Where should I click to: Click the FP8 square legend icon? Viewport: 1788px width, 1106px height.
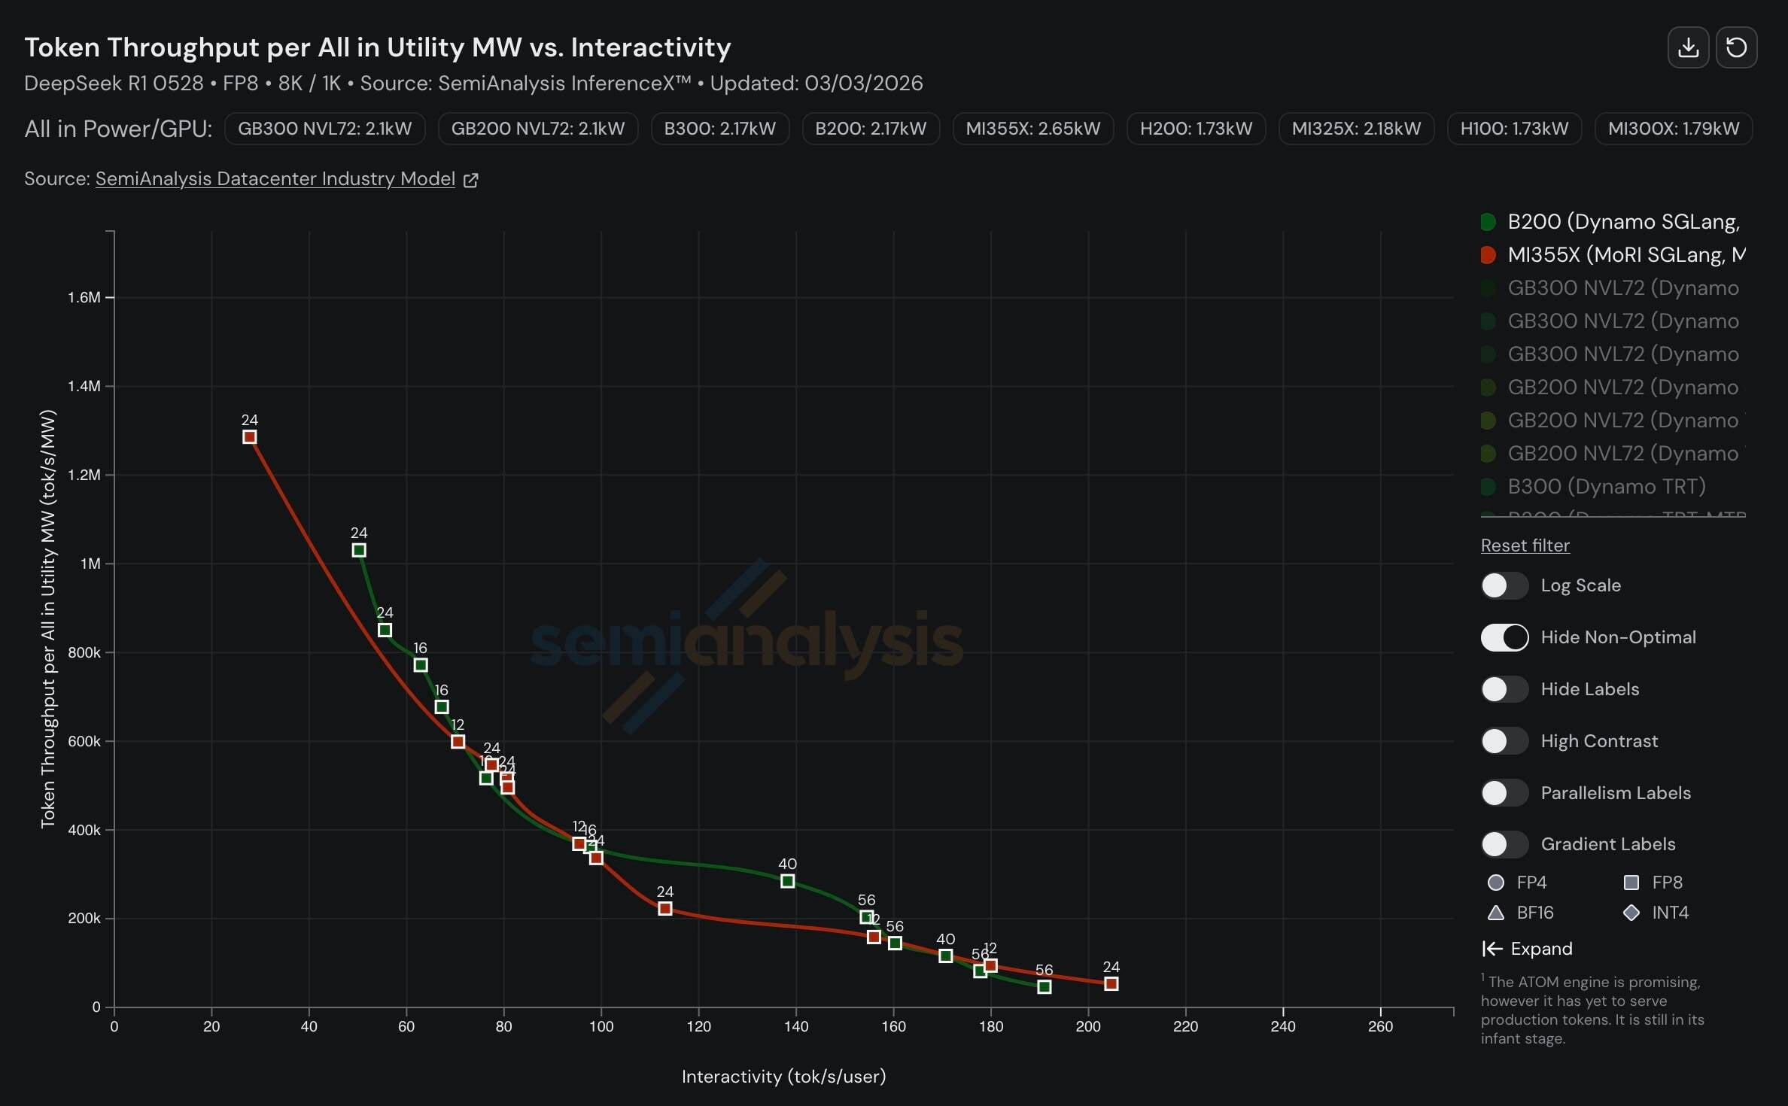tap(1631, 883)
